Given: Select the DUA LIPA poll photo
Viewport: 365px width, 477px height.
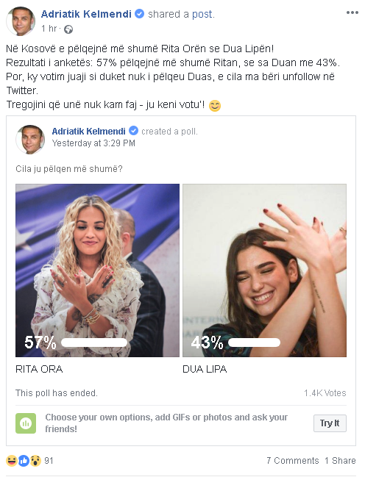Looking at the screenshot, I should tap(264, 270).
